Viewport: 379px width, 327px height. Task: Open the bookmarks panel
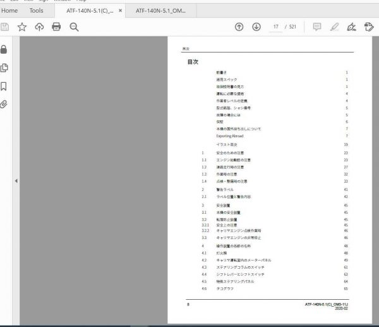4,86
